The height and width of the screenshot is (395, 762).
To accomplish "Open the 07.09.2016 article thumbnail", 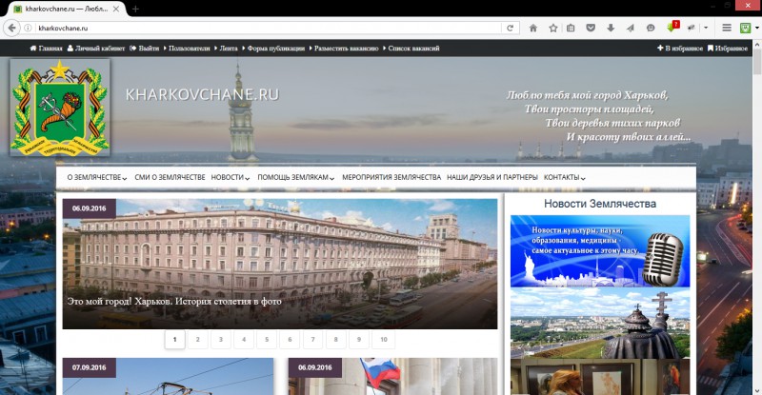I will point(169,377).
